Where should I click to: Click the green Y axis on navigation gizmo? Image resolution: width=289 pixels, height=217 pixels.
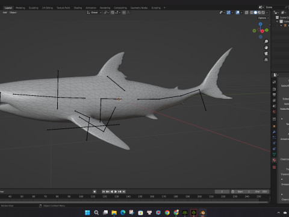(x=267, y=30)
